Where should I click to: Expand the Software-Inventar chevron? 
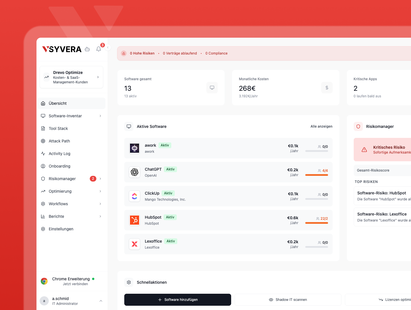tap(100, 116)
